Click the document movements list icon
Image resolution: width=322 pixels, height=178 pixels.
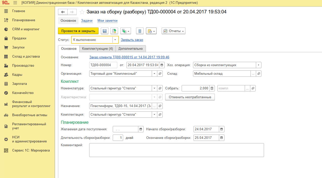(140, 31)
